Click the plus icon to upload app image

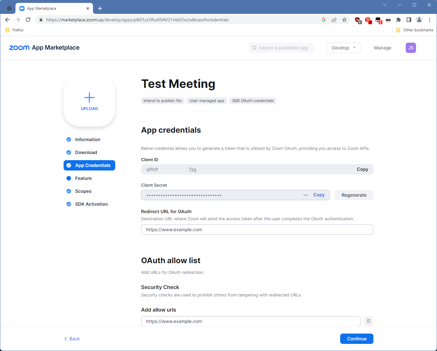point(89,98)
